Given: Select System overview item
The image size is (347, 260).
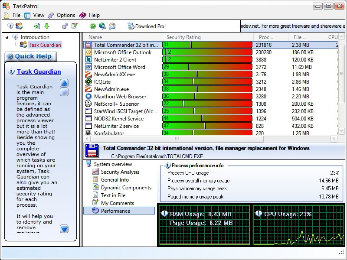Looking at the screenshot, I should click(113, 164).
